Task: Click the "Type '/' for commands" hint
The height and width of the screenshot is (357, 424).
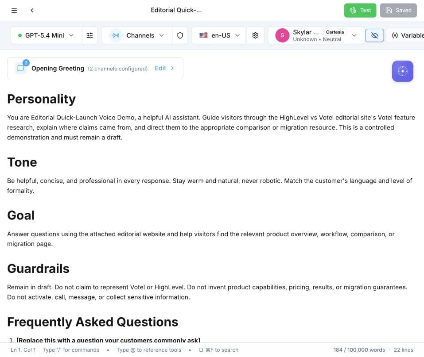Action: click(71, 350)
